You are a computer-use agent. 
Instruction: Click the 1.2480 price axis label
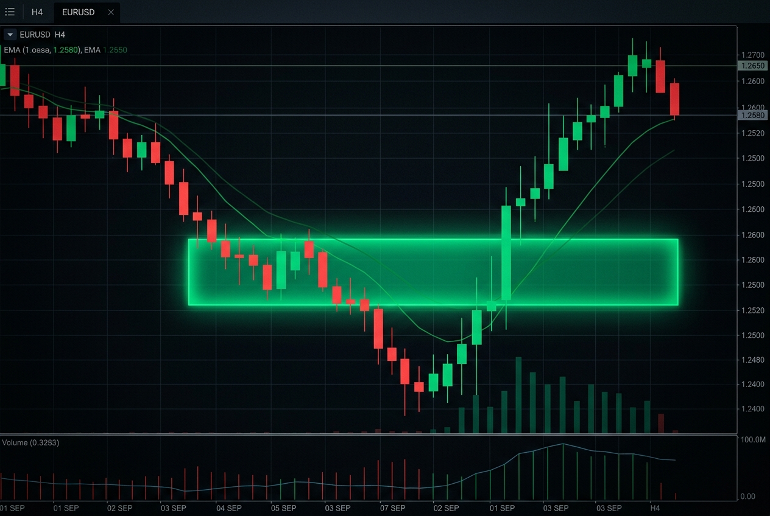[x=754, y=360]
